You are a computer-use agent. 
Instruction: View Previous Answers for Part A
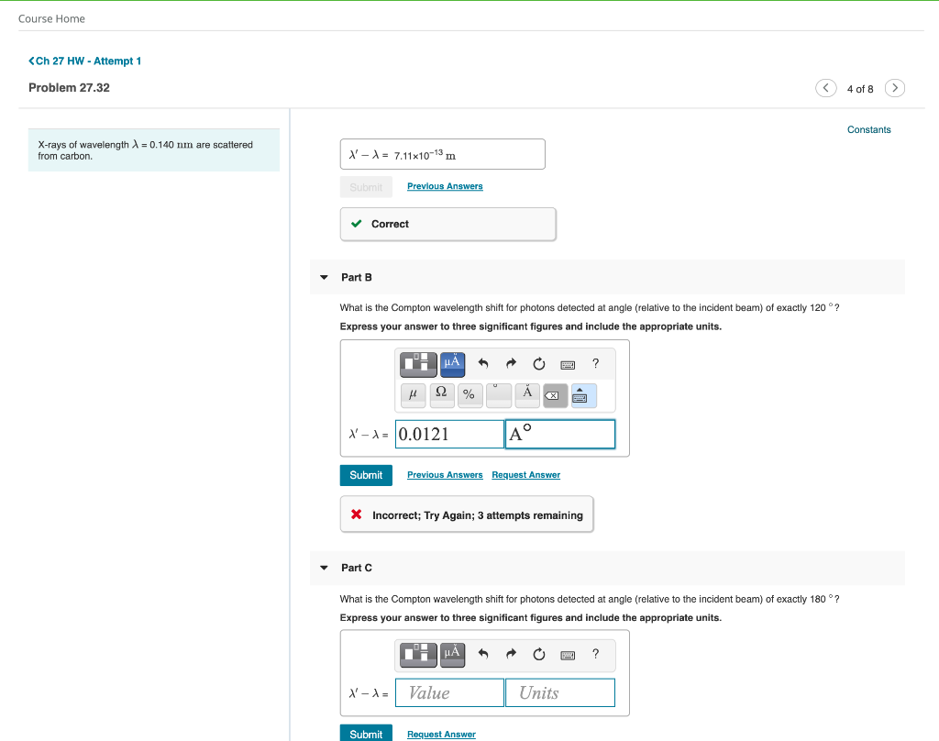[445, 186]
